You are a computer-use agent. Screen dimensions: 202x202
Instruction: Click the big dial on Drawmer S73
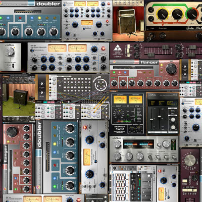coord(119,113)
